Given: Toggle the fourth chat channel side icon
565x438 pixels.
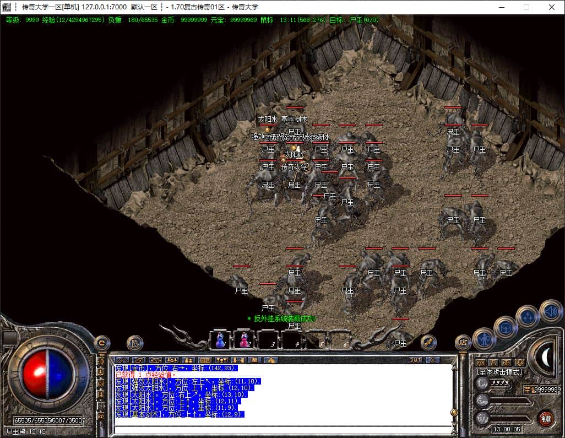Looking at the screenshot, I should tap(101, 394).
